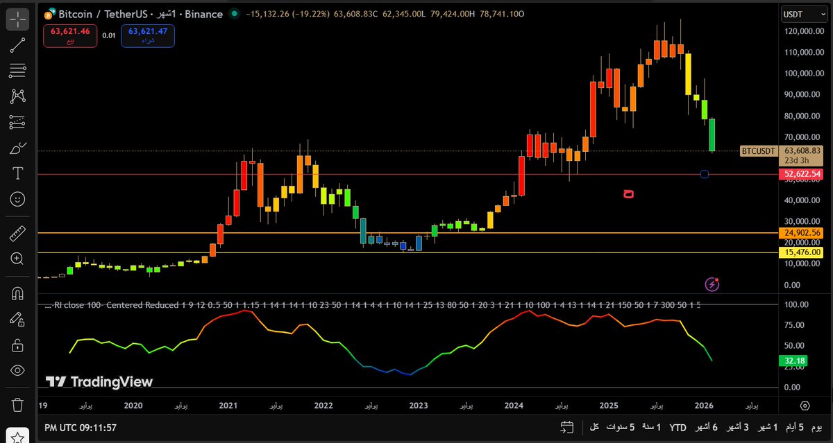Toggle lock all drawings

point(17,345)
